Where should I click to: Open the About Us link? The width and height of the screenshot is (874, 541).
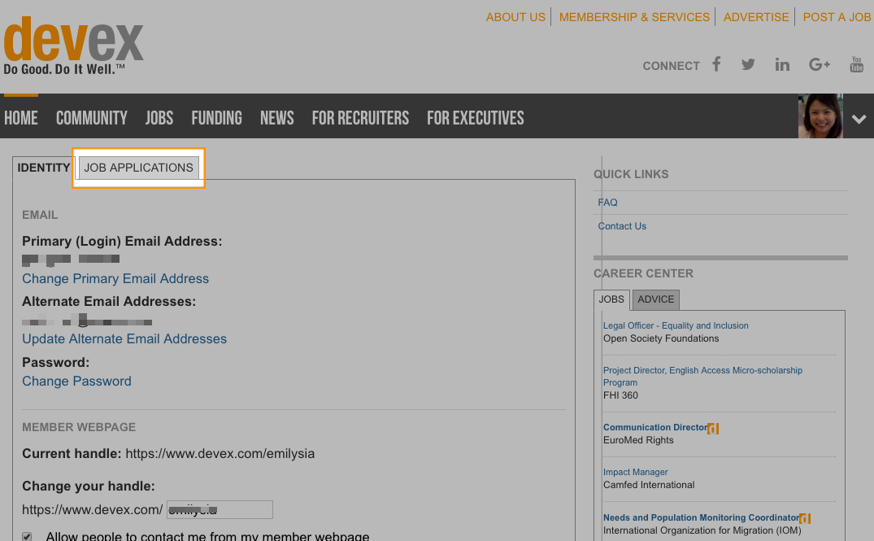[x=515, y=17]
